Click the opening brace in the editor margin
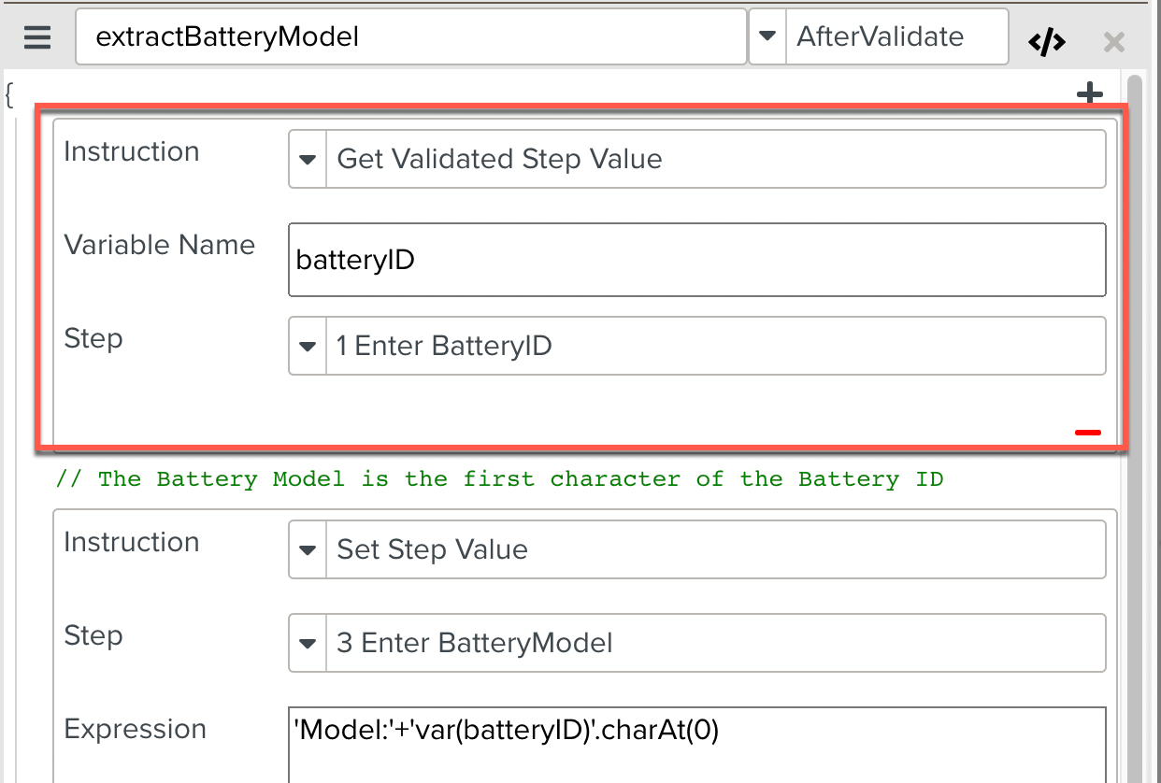 pos(7,93)
